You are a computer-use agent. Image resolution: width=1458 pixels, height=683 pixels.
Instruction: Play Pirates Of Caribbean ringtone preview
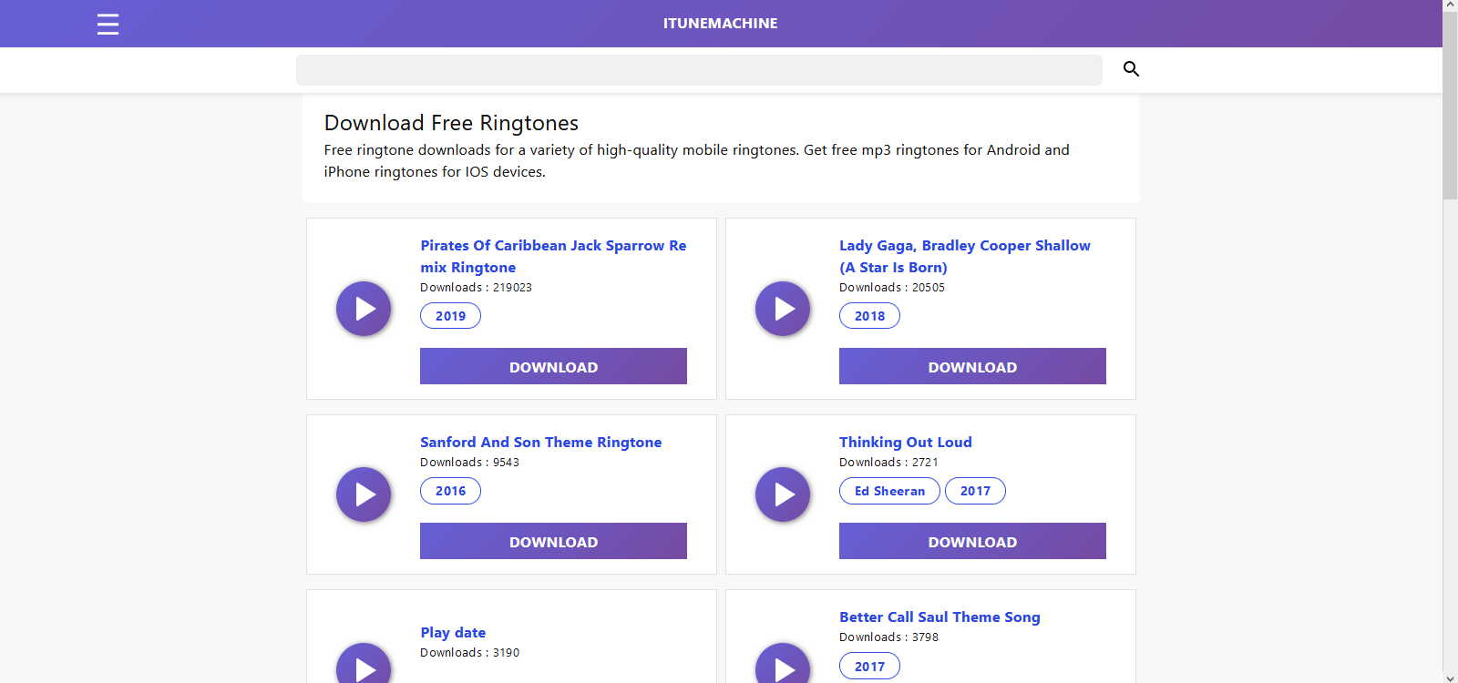pos(364,309)
